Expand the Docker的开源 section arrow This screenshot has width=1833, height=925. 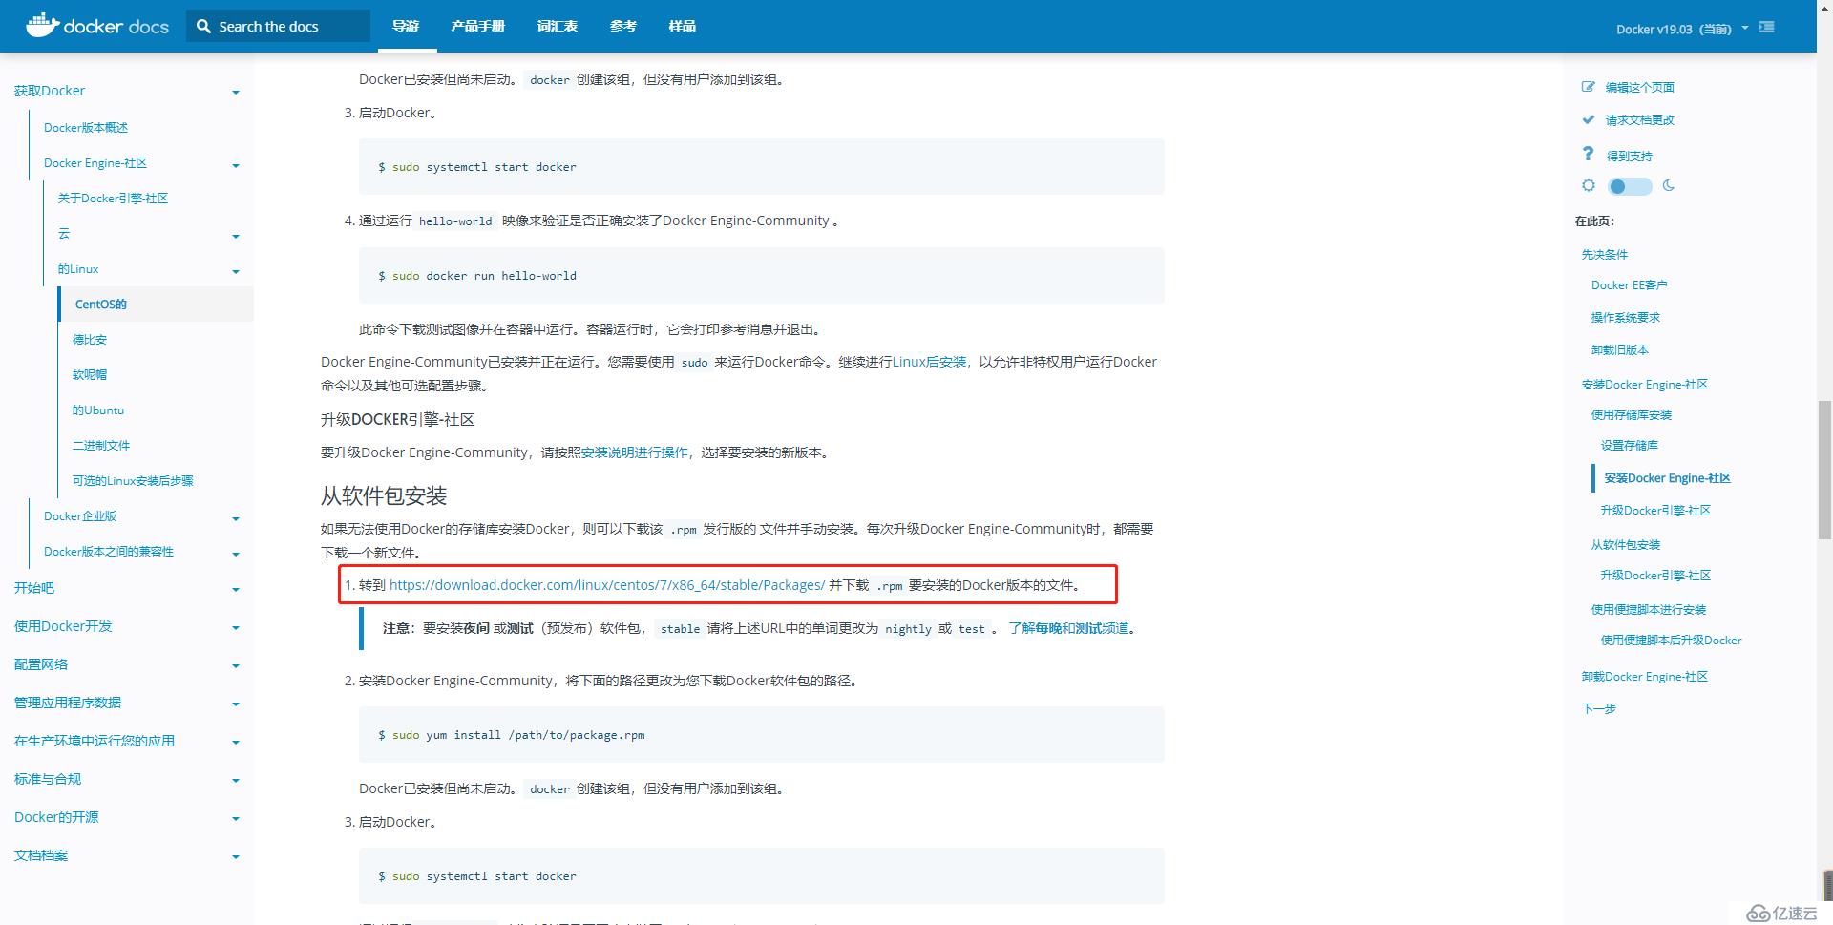[x=236, y=819]
